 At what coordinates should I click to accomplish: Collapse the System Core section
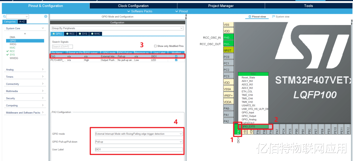43,28
